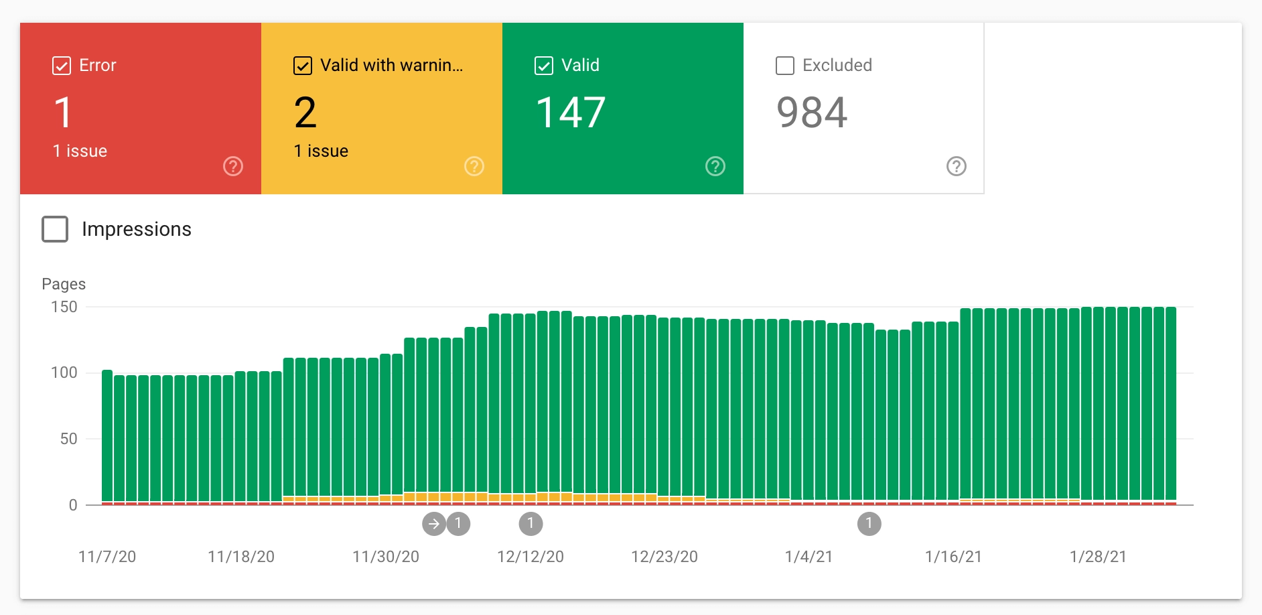The image size is (1262, 615).
Task: Uncheck the Valid checkbox
Action: click(543, 65)
